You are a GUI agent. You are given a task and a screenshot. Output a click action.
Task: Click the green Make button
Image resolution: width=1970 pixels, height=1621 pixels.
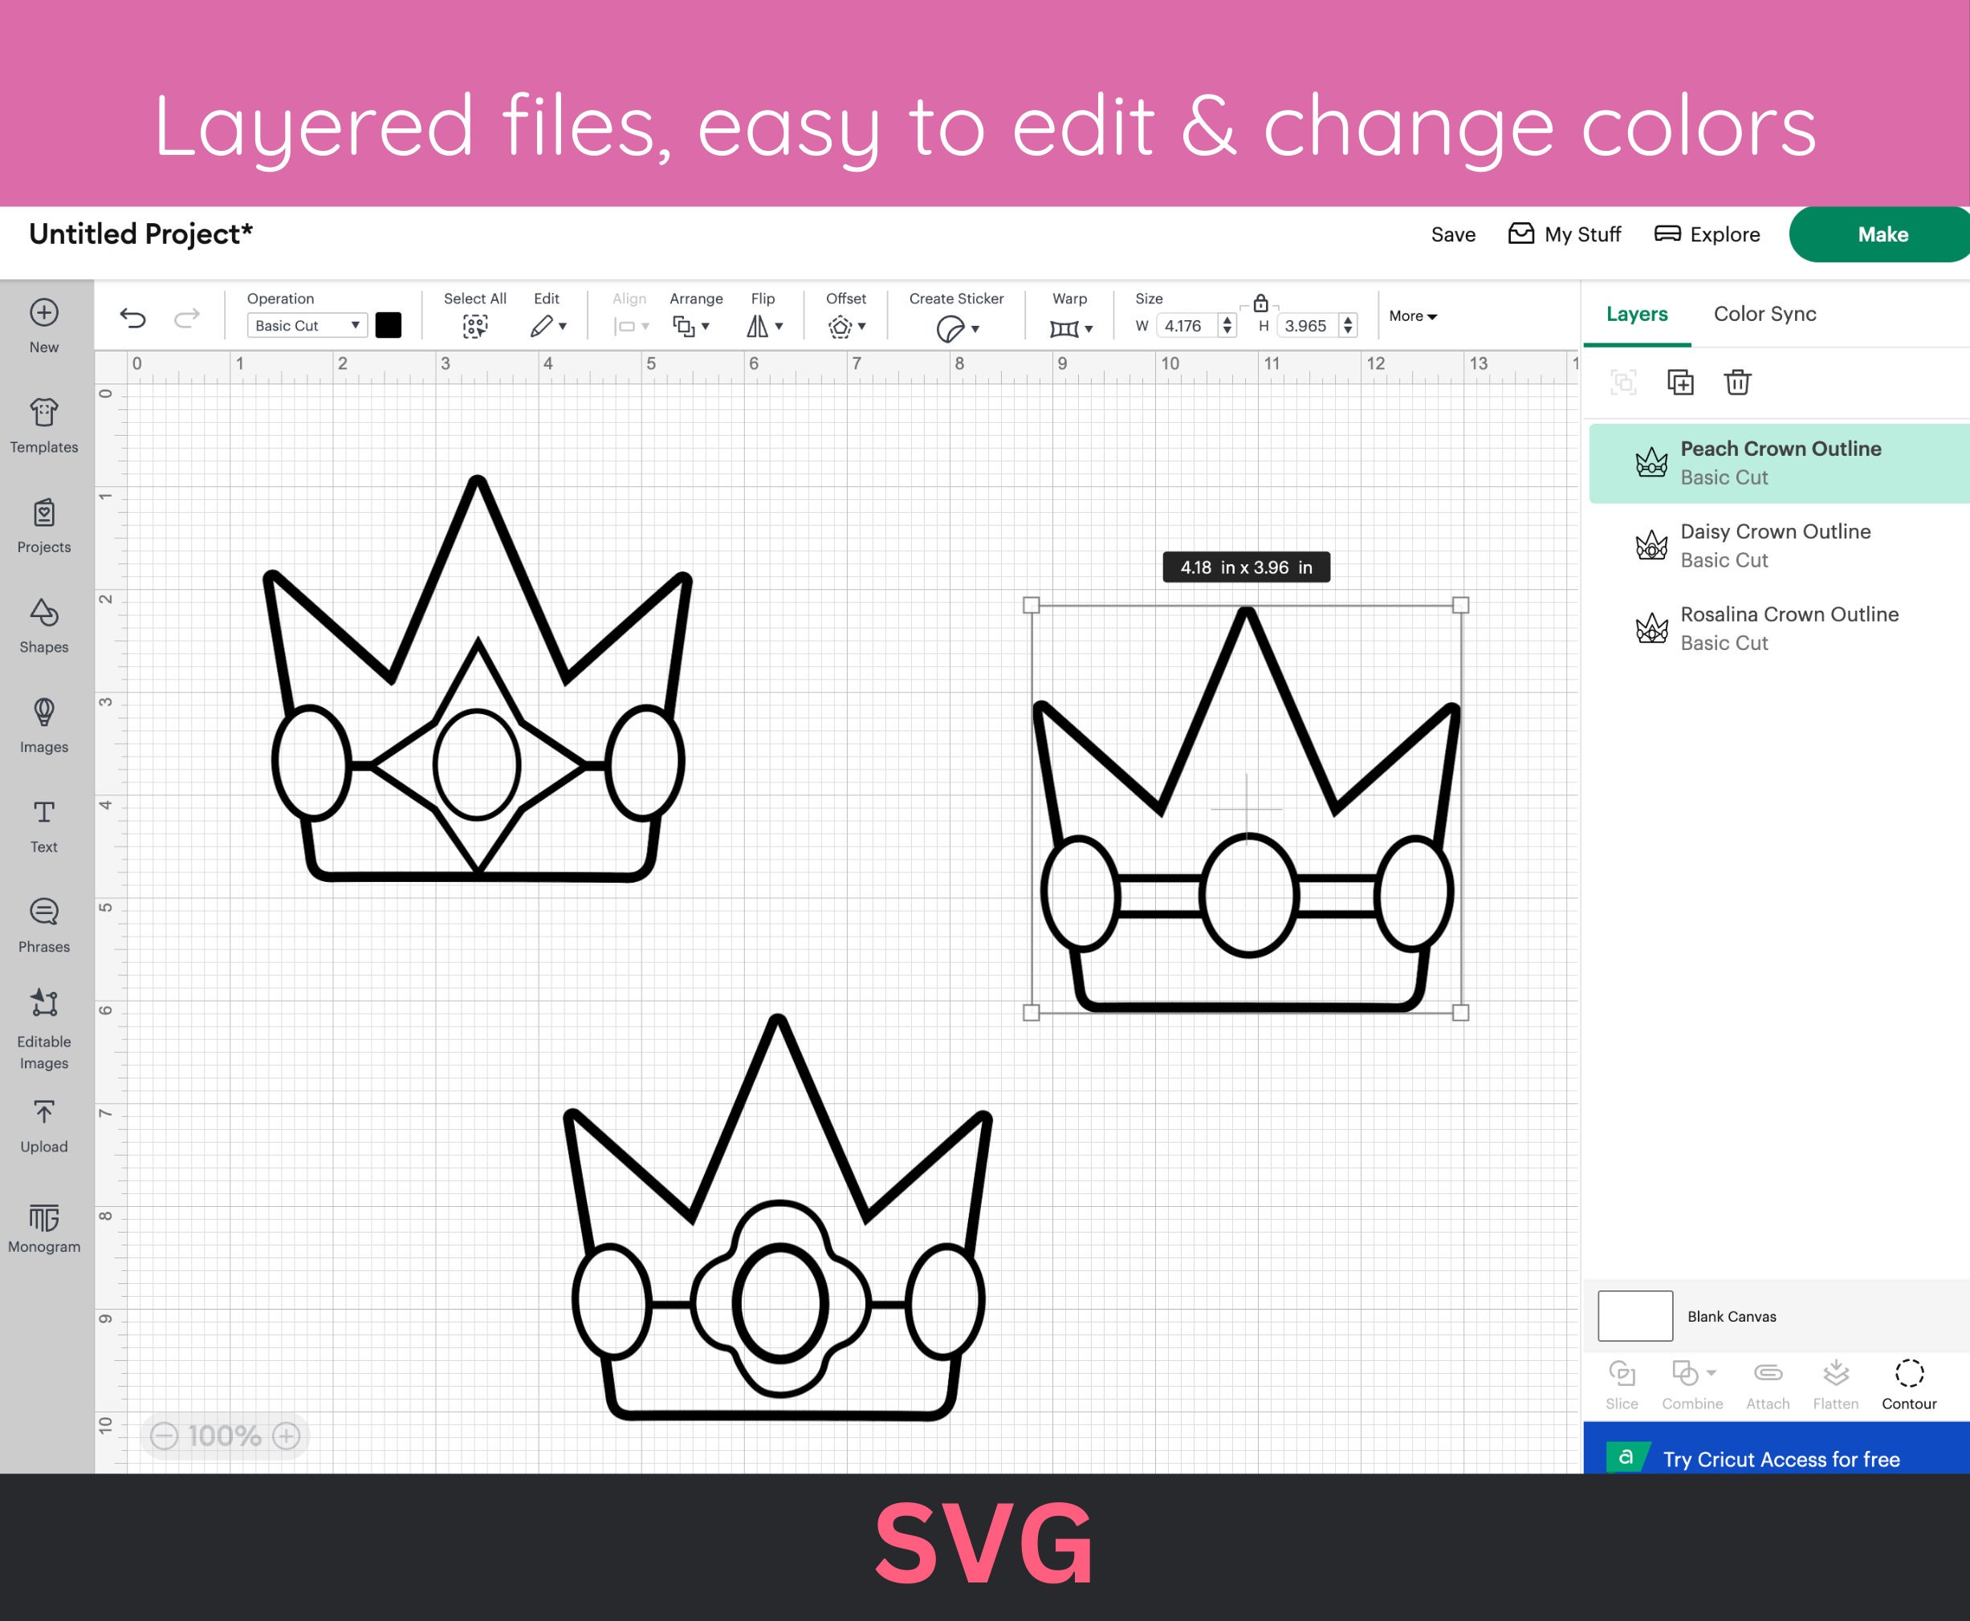point(1881,234)
